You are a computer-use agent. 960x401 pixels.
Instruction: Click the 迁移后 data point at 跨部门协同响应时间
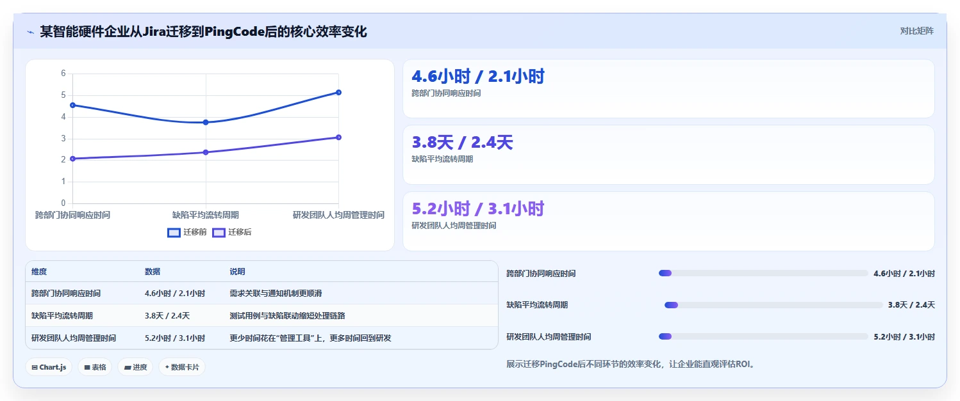[x=72, y=159]
